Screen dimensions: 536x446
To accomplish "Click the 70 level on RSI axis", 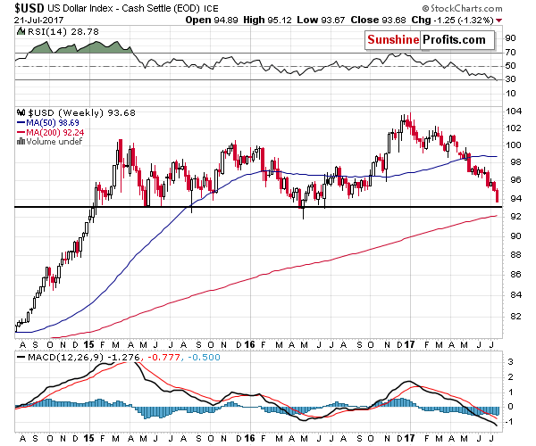I will pos(510,53).
